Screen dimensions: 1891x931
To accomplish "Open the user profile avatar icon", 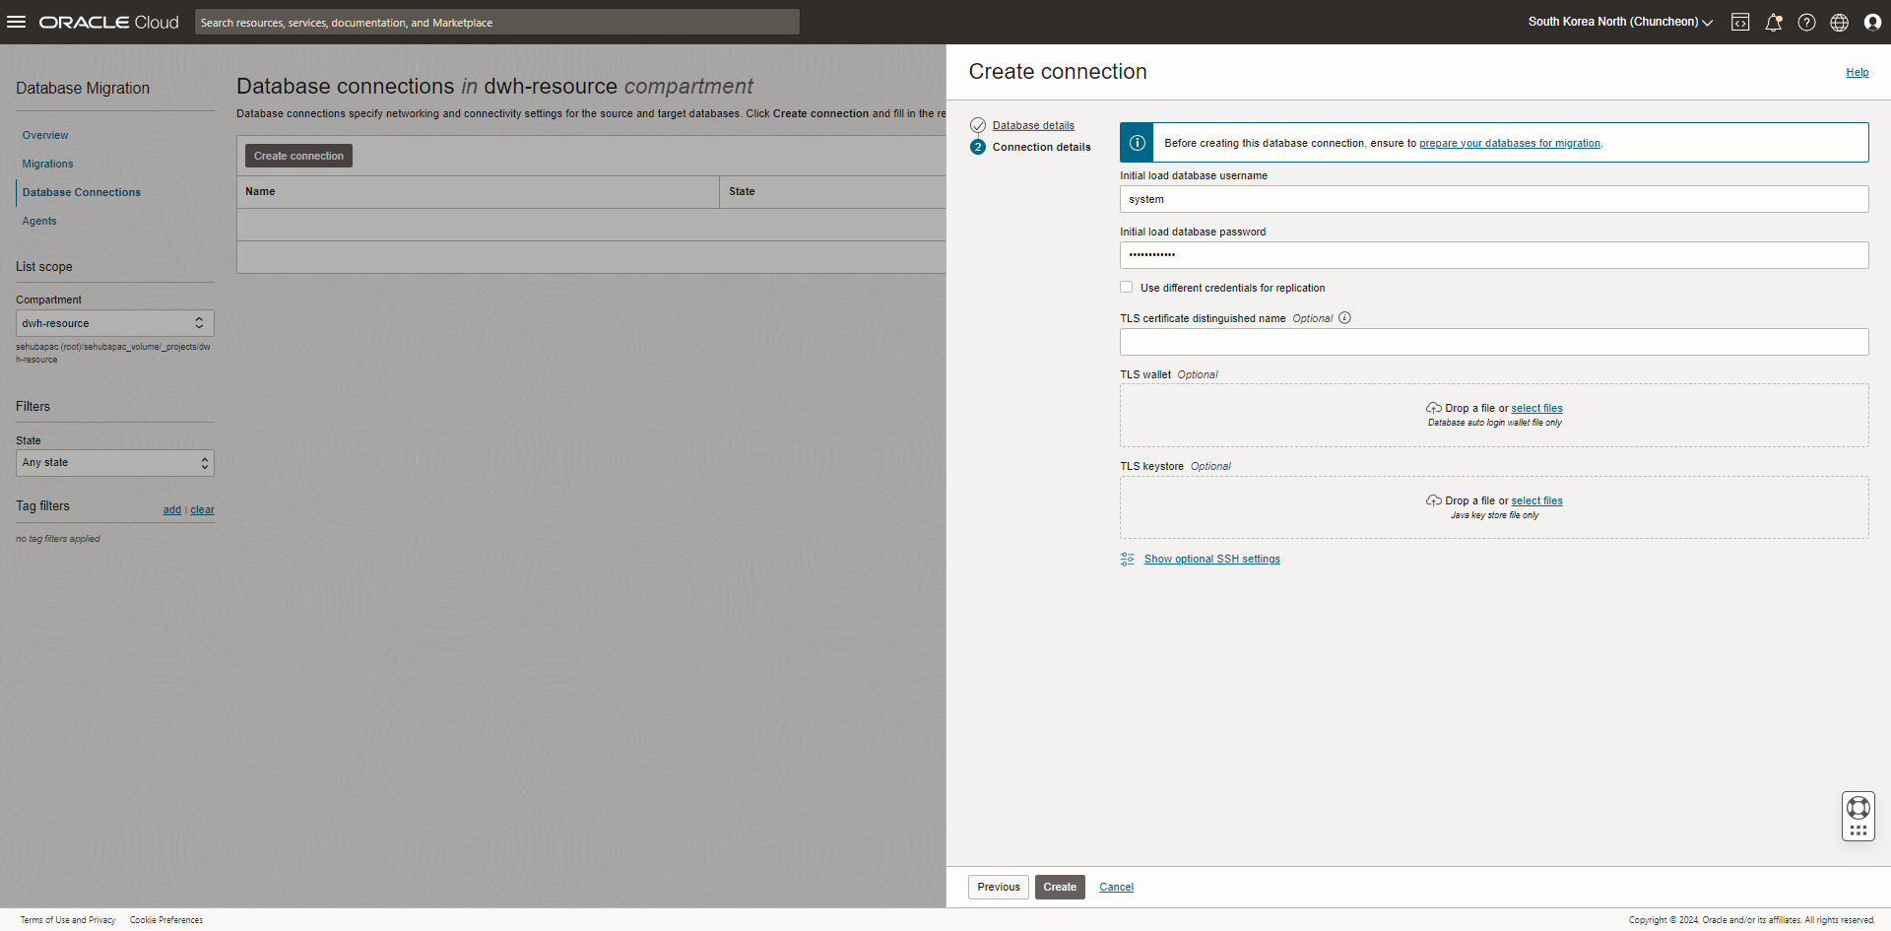I will click(1872, 22).
